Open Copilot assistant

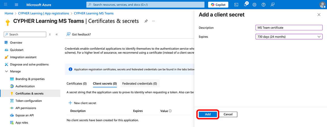tap(218, 5)
